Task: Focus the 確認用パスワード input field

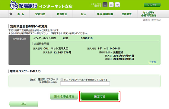Action: pyautogui.click(x=85, y=83)
